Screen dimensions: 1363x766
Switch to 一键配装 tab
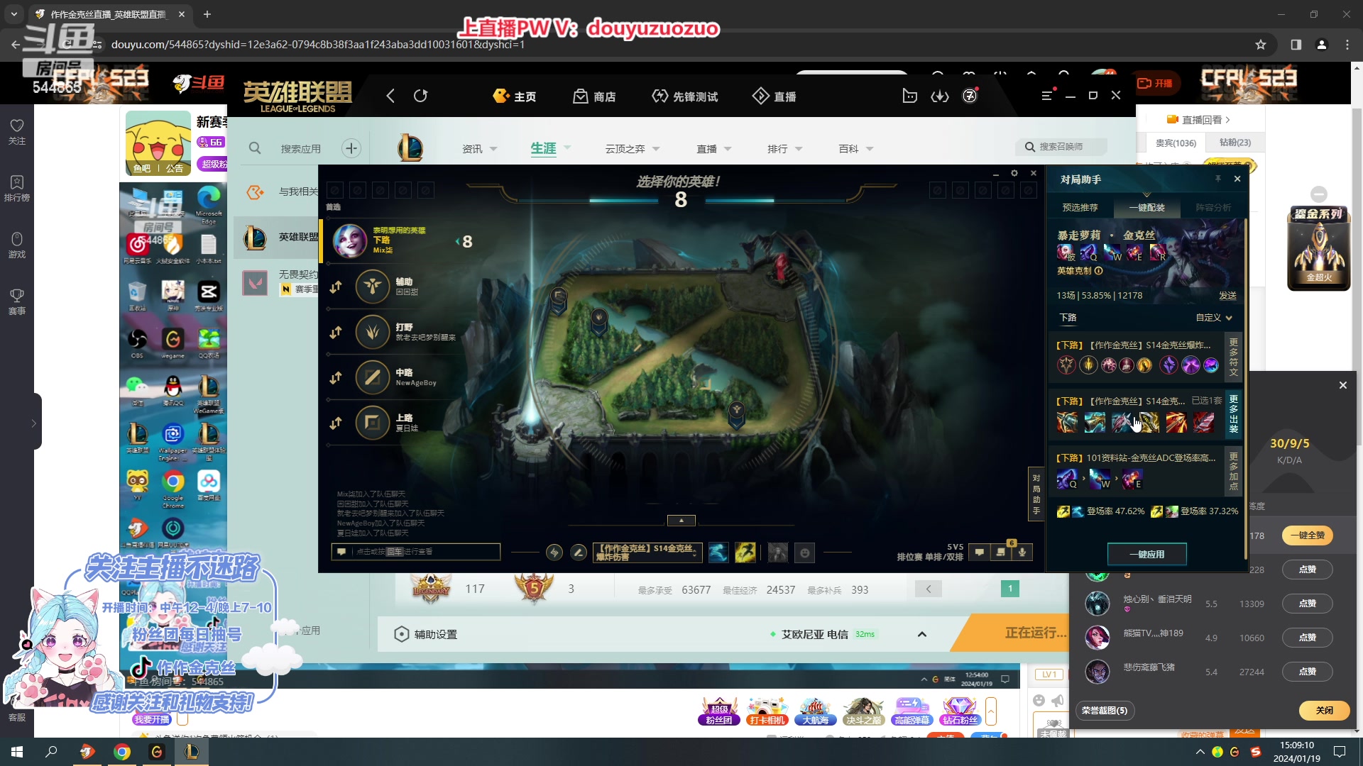pos(1146,207)
